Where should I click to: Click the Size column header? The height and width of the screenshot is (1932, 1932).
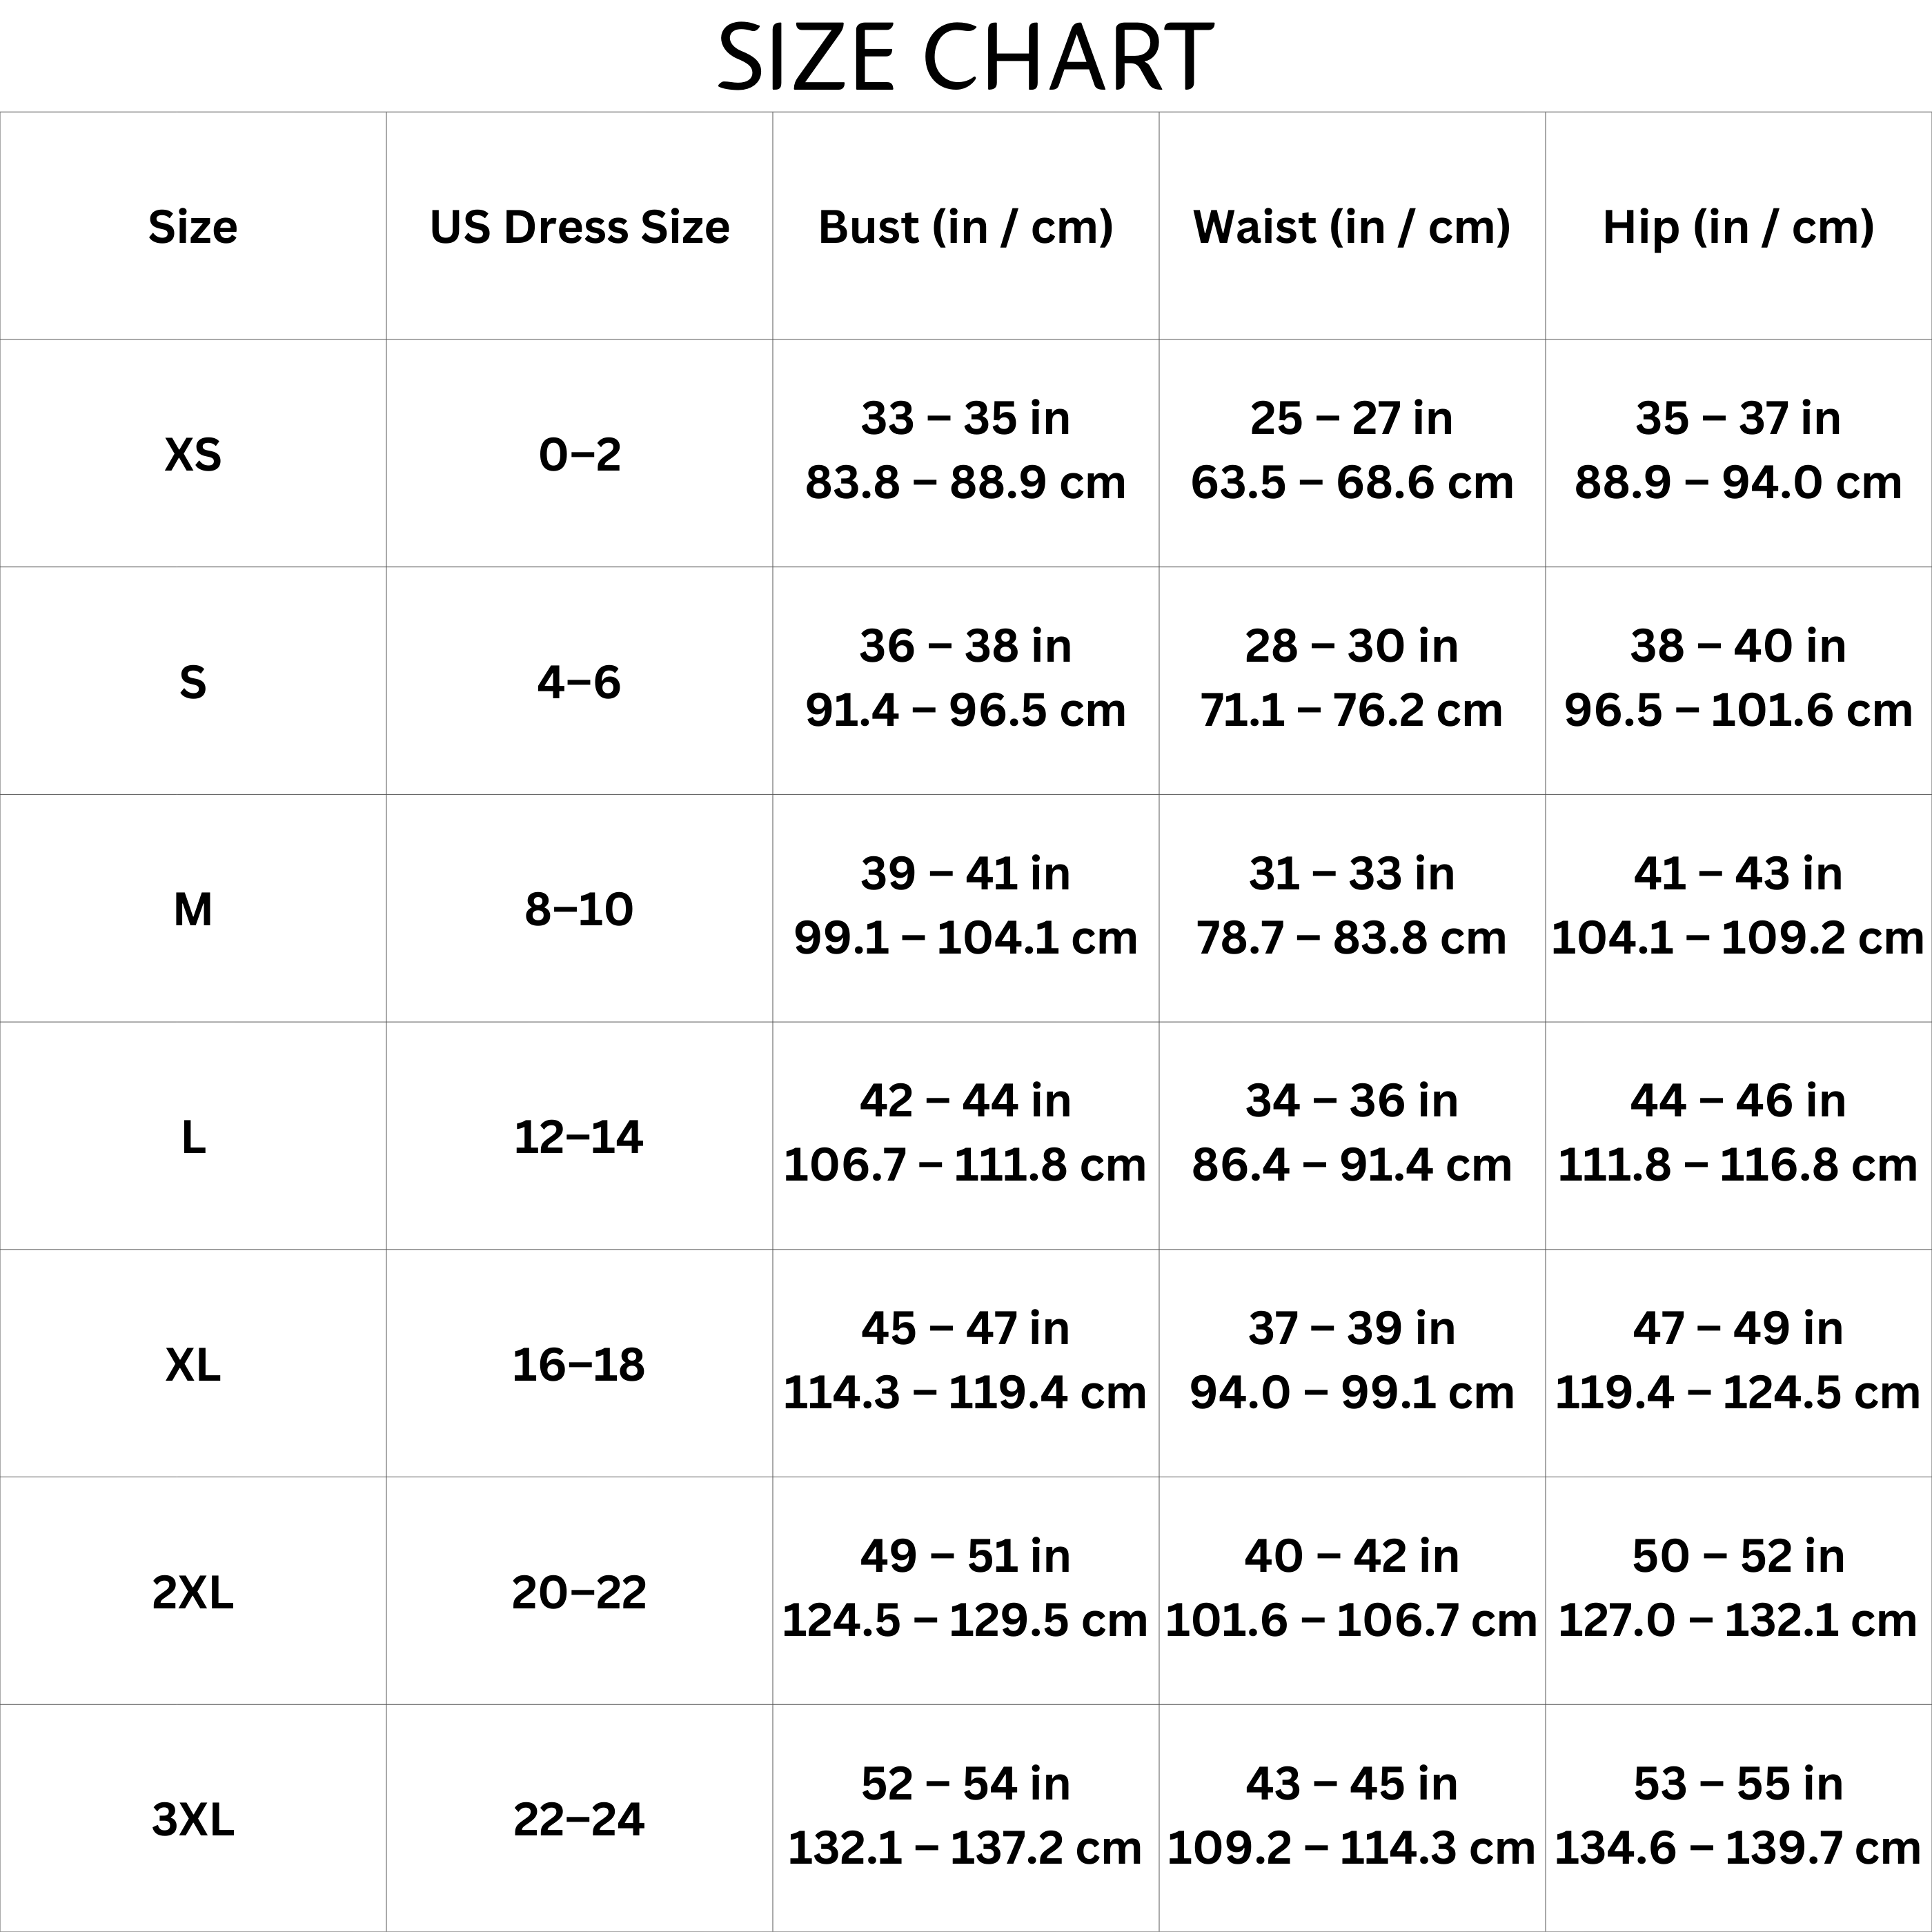(x=193, y=227)
